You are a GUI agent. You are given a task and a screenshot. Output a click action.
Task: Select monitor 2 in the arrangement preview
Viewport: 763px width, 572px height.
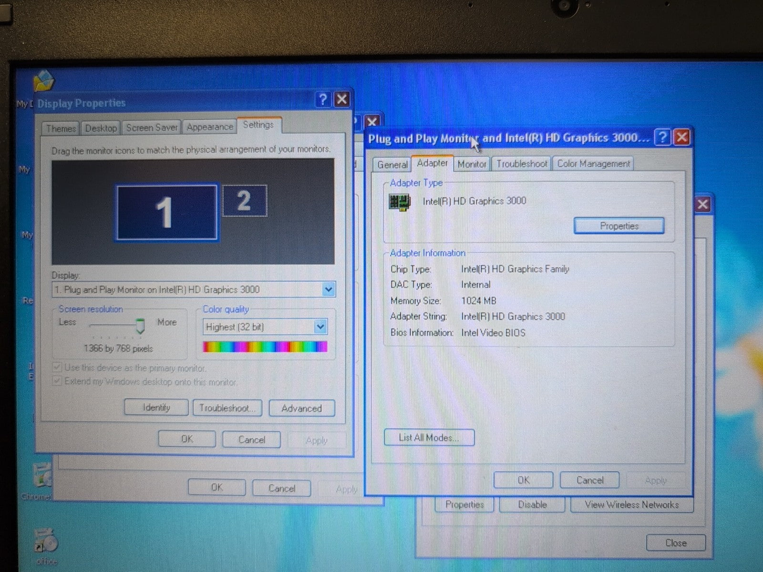245,201
